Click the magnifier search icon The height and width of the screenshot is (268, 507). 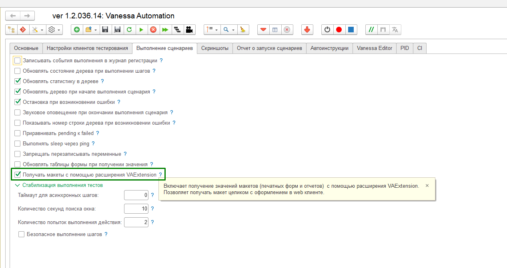pos(226,30)
